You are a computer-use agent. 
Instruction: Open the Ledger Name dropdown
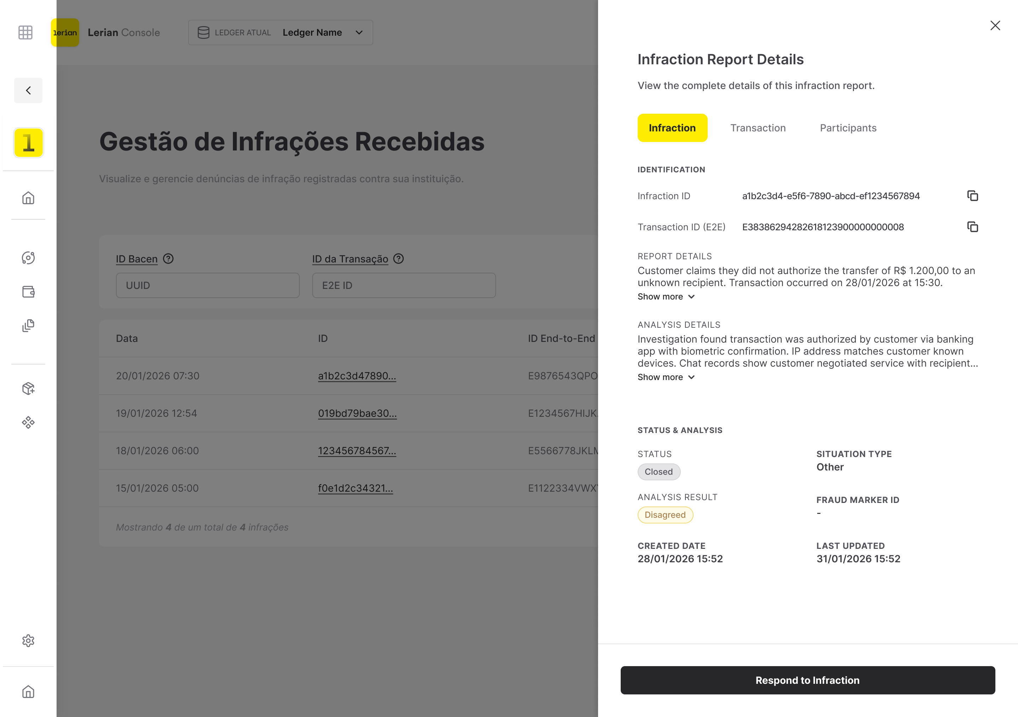280,32
